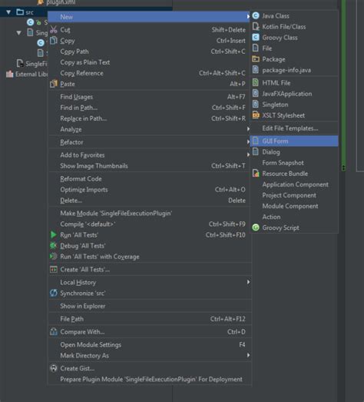
Task: Click the New submenu arrow
Action: [248, 17]
